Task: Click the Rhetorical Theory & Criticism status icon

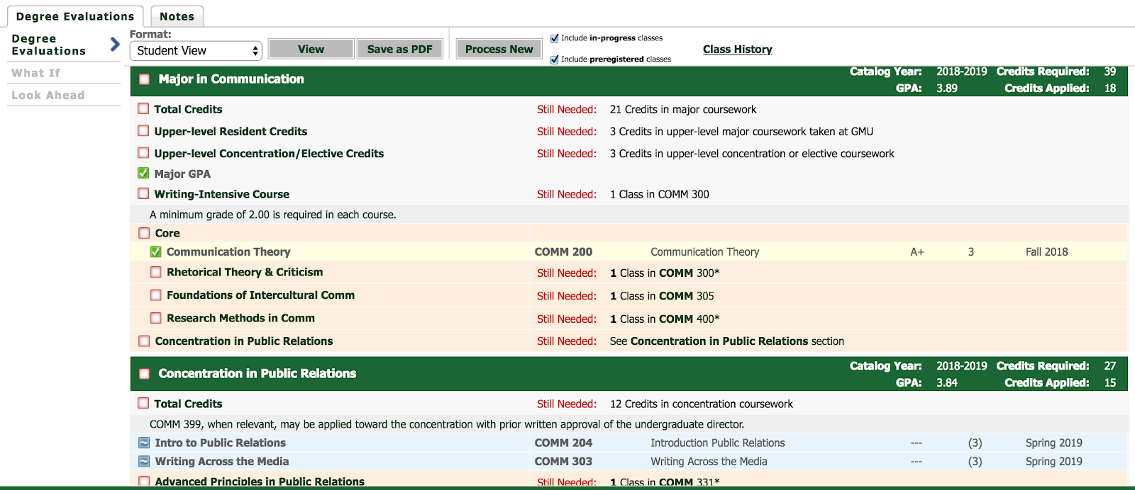Action: click(x=155, y=272)
